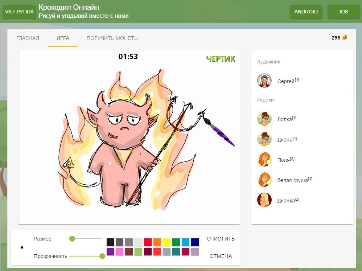Click Поля's player avatar
This screenshot has height=271, width=362.
point(264,159)
